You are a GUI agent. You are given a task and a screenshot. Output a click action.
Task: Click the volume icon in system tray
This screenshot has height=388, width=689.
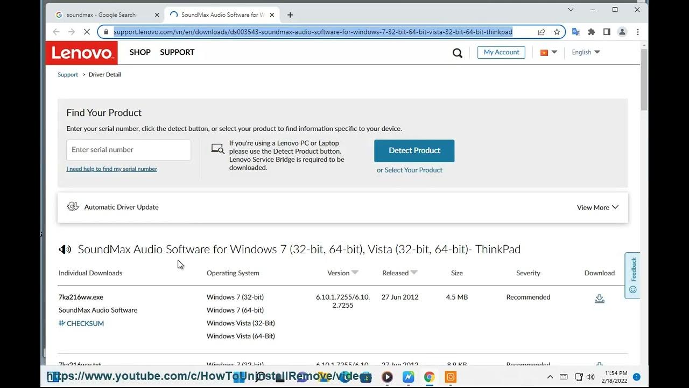coord(590,377)
